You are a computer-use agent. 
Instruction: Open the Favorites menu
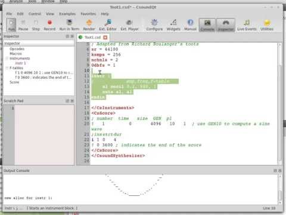[88, 14]
